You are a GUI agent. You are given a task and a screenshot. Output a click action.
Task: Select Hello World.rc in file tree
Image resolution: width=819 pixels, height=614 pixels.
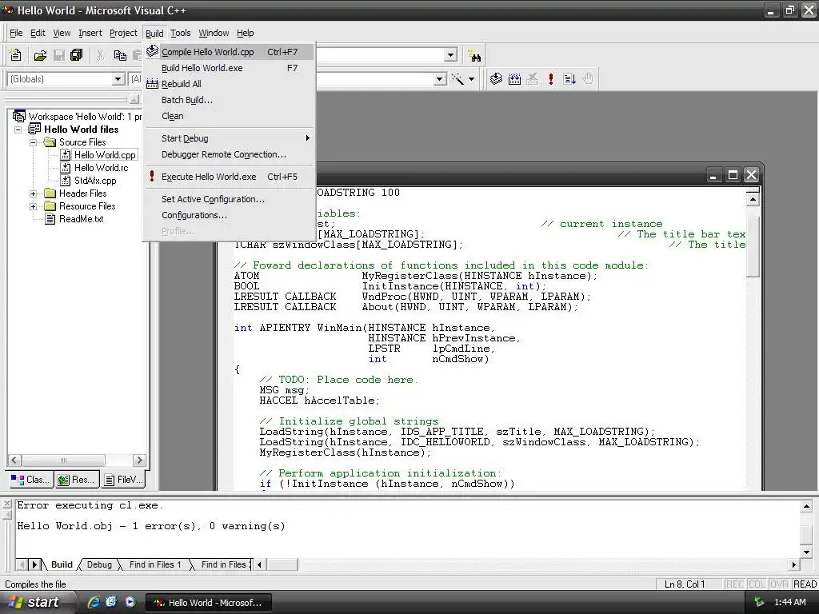coord(101,168)
